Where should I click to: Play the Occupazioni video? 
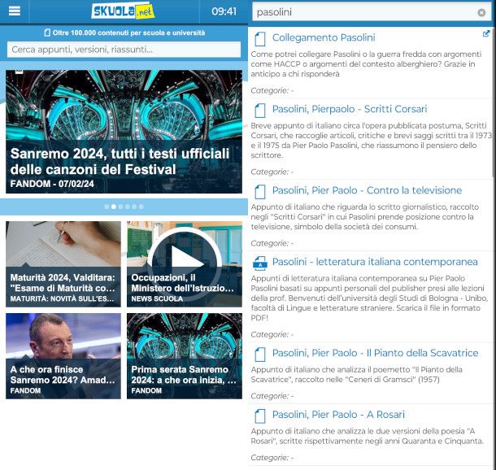point(185,263)
